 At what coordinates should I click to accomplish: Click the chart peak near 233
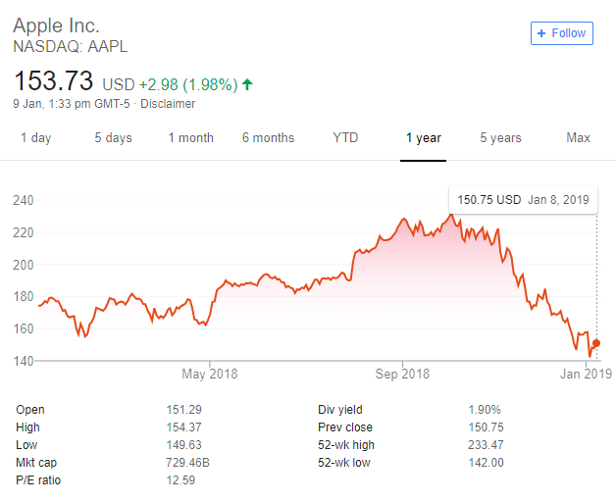(x=452, y=215)
